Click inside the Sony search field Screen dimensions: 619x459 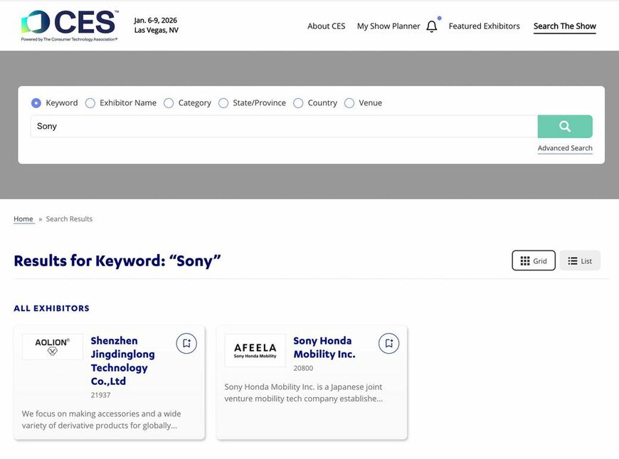285,126
